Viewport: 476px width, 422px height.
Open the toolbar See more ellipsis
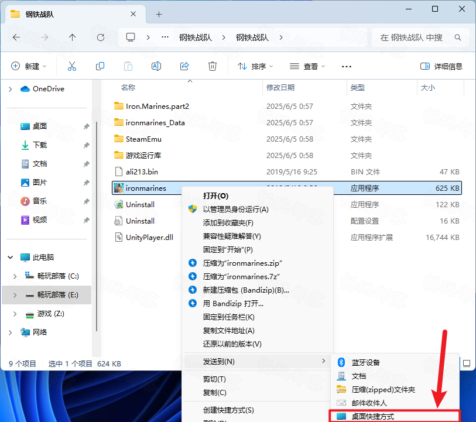coord(347,67)
